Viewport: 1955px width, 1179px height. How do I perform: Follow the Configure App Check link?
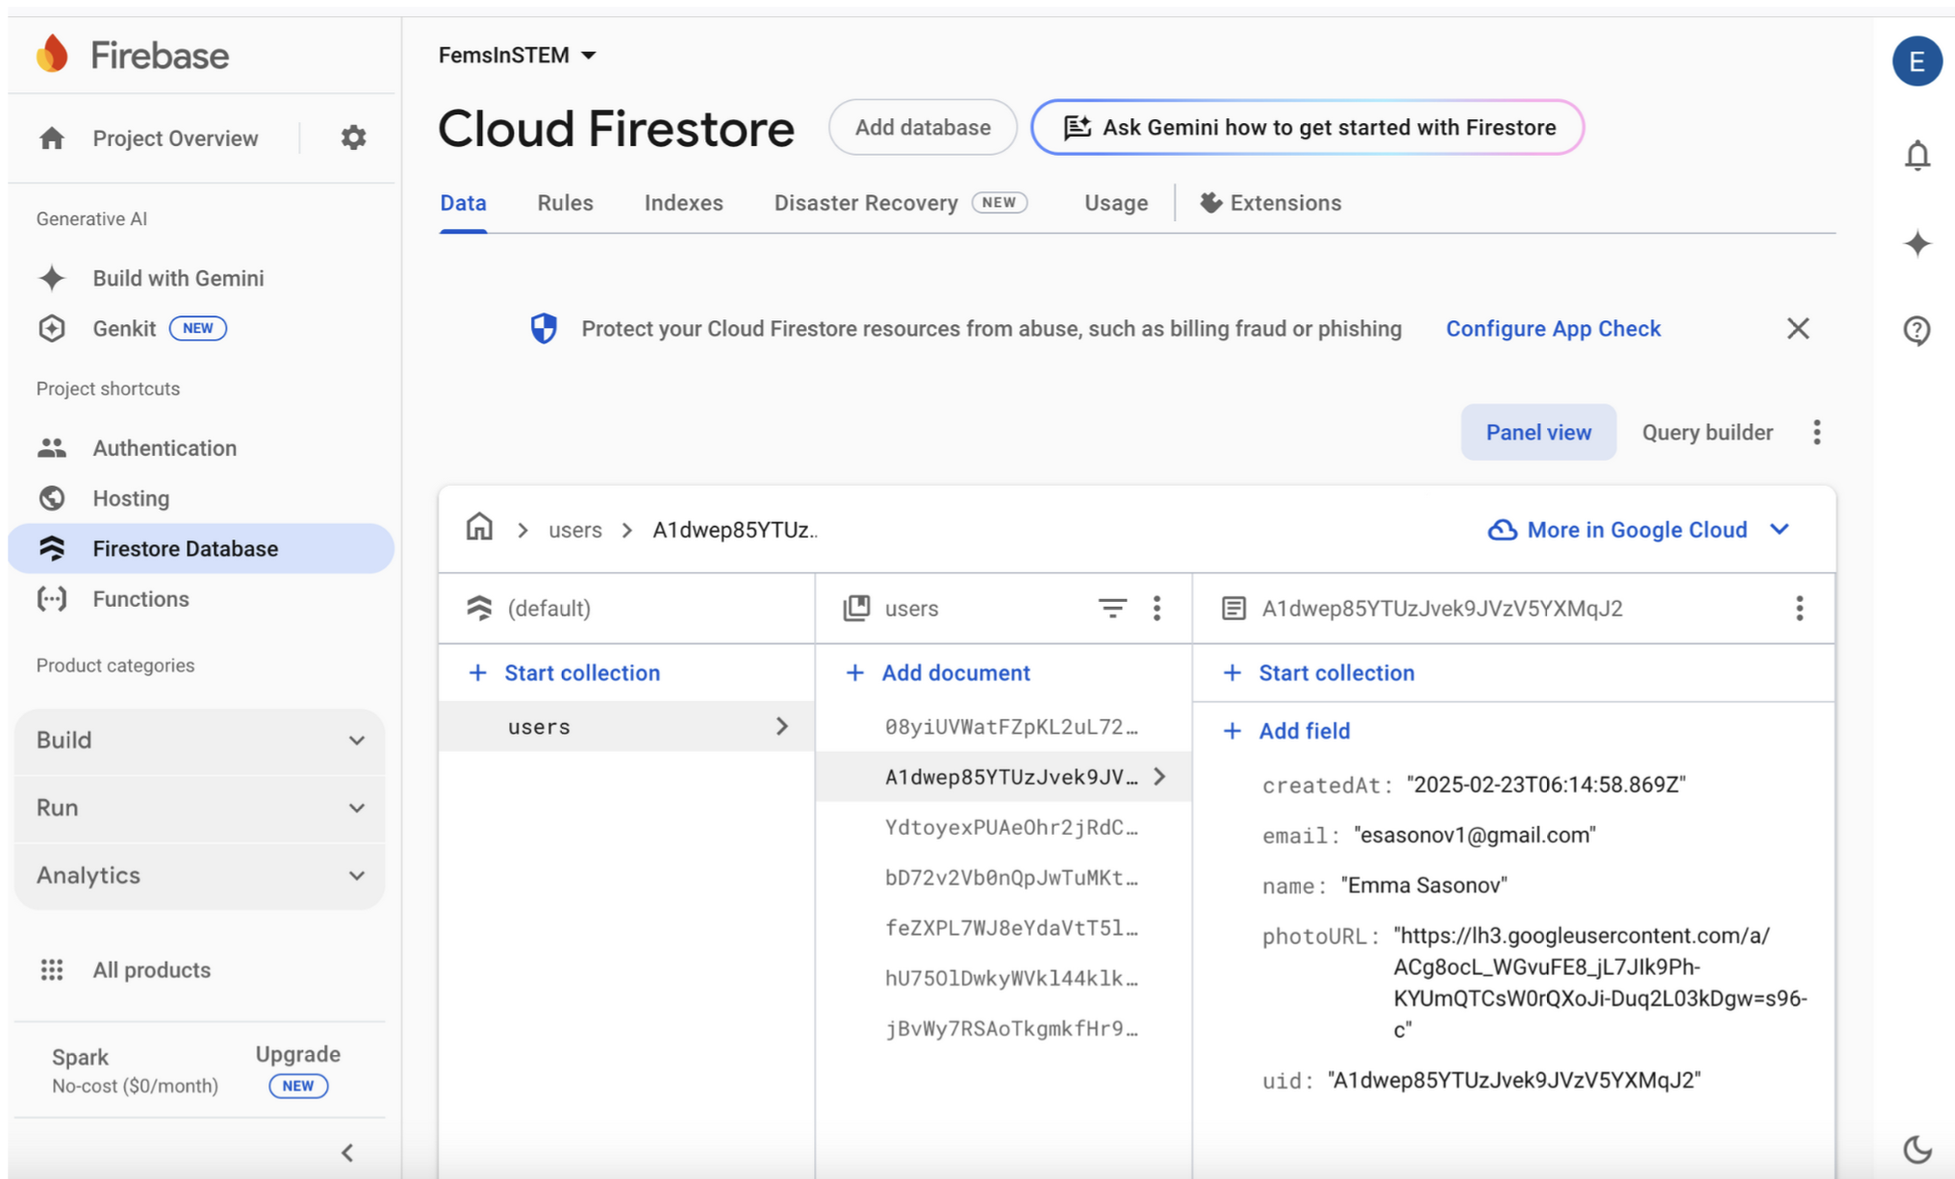pos(1553,329)
